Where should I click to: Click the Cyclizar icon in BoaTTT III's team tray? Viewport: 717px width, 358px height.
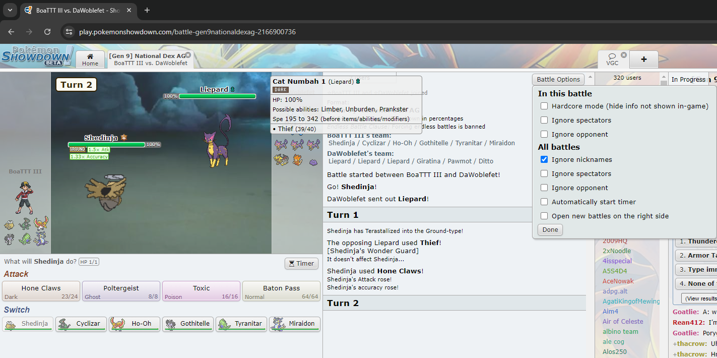[x=25, y=224]
